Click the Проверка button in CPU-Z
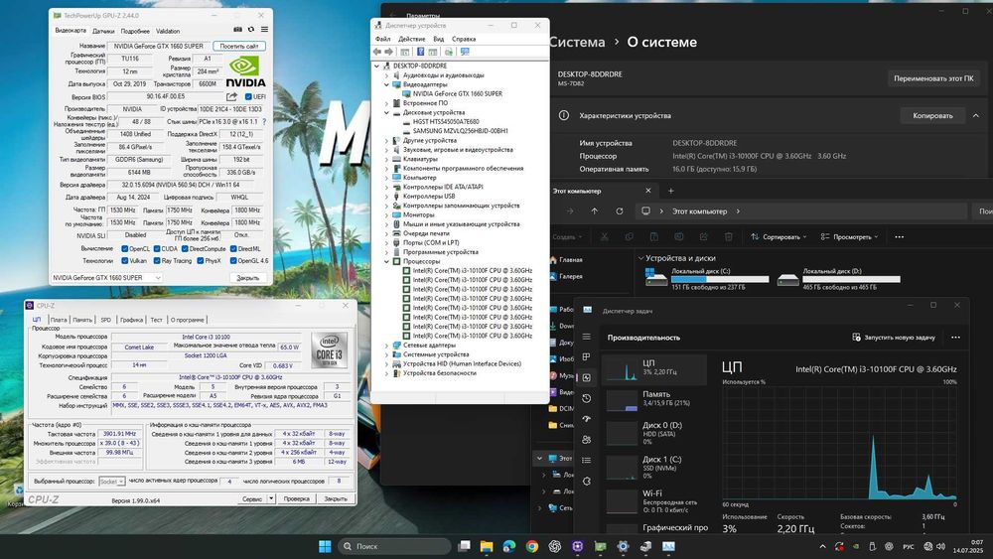Viewport: 993px width, 559px height. click(x=296, y=498)
